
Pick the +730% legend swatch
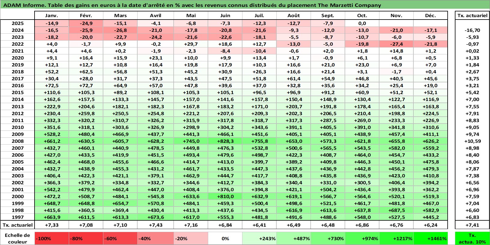(328, 238)
